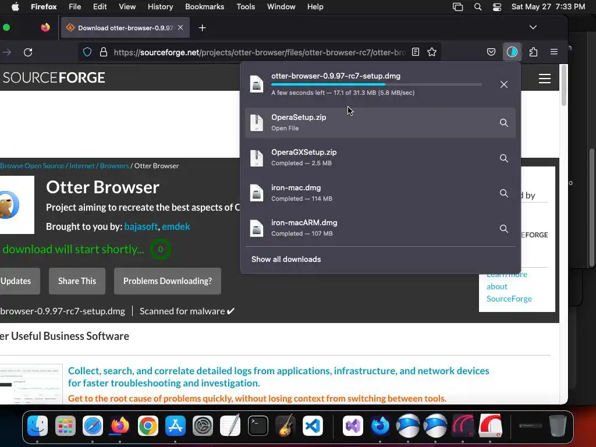596x447 pixels.
Task: Click the Firefox downloads toolbar button
Action: coord(512,52)
